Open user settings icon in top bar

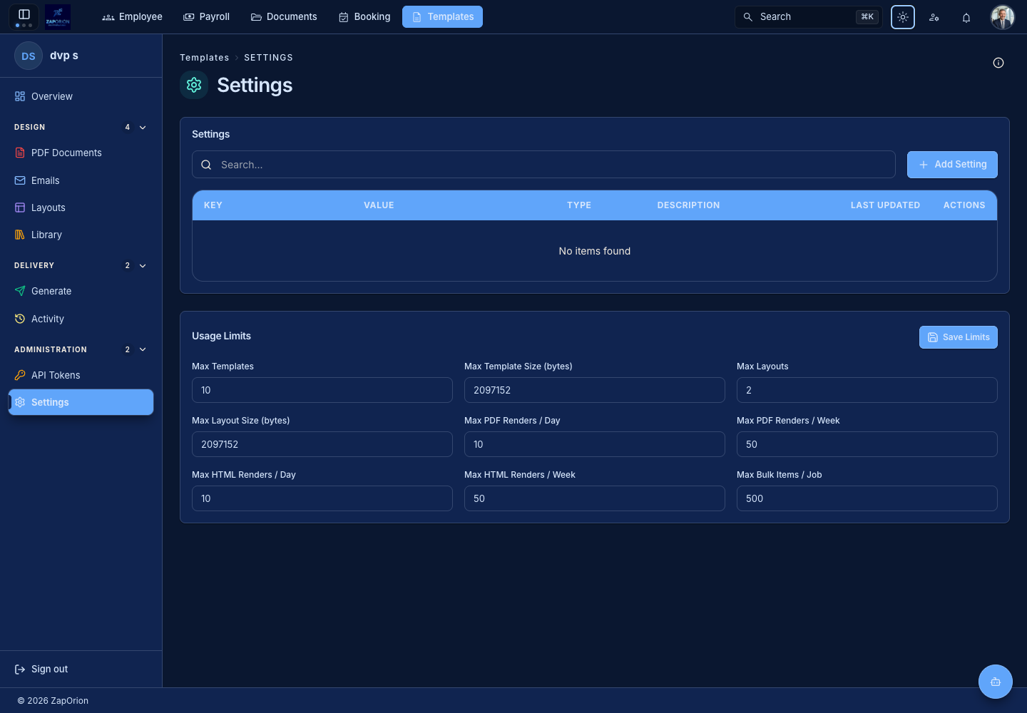(x=934, y=17)
